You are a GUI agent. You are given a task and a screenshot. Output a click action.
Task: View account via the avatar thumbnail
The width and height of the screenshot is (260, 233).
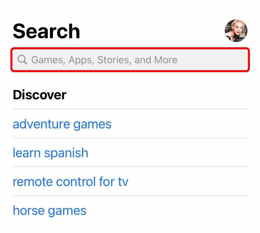click(236, 31)
